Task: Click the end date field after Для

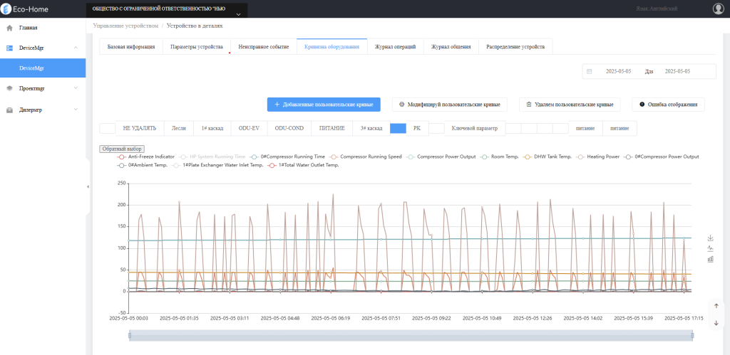Action: (x=677, y=72)
